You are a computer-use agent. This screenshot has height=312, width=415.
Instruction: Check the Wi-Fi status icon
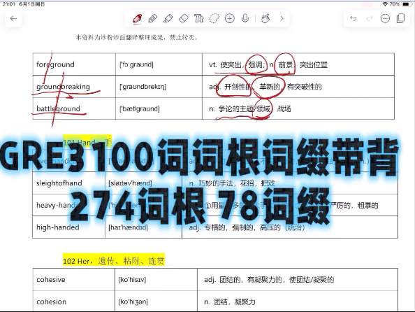coord(385,4)
